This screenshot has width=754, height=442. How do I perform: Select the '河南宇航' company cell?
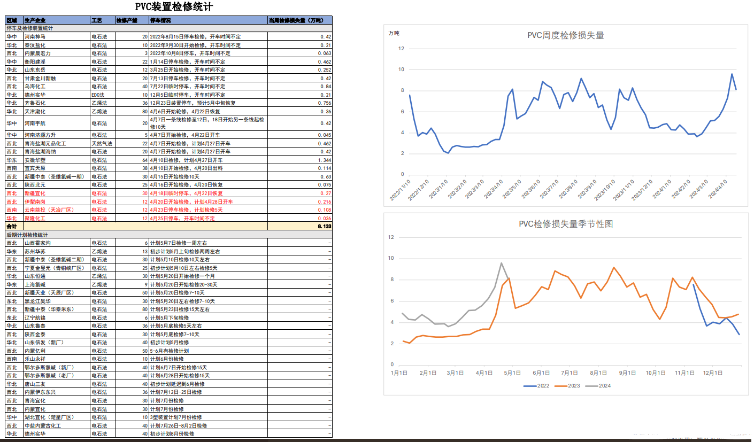click(x=57, y=123)
